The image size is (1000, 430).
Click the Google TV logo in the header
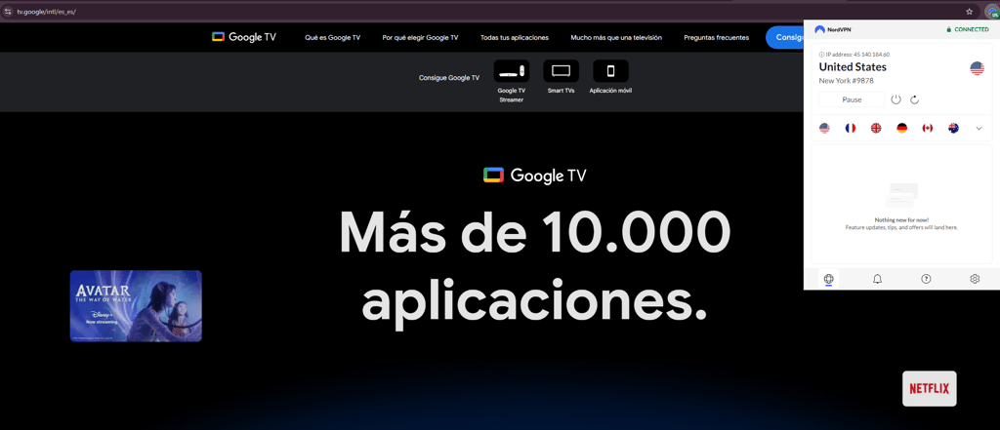[243, 37]
